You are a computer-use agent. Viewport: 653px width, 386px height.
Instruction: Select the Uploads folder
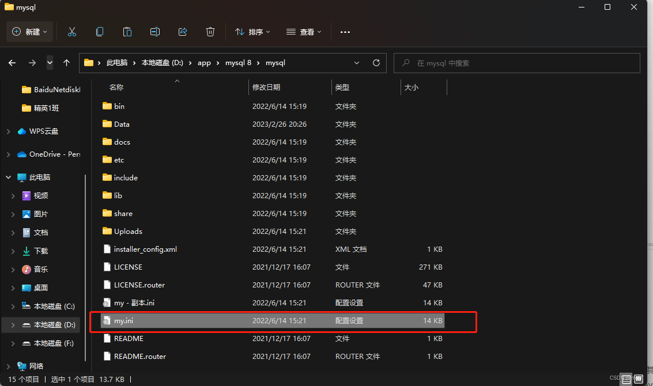[128, 231]
